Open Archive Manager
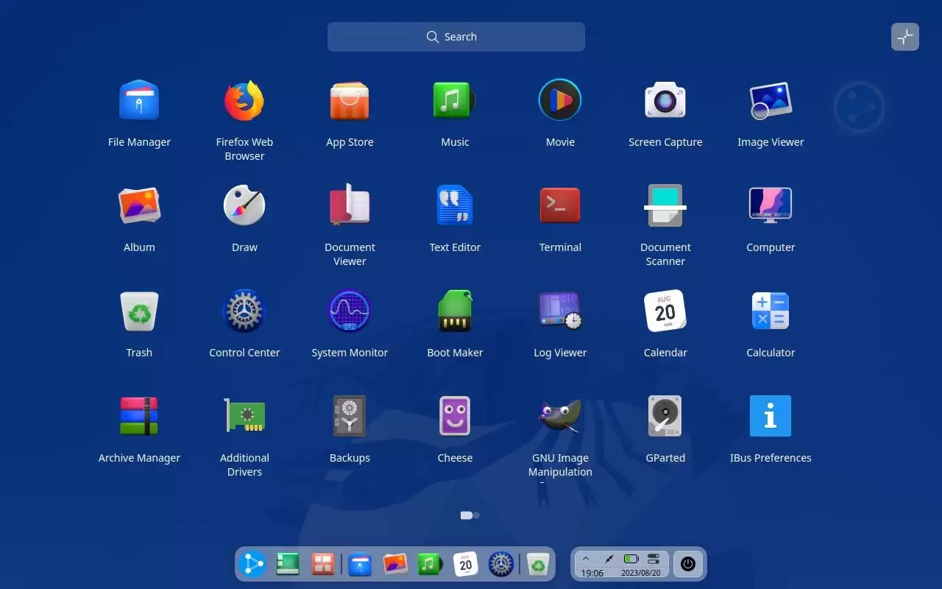The width and height of the screenshot is (942, 589). (139, 415)
